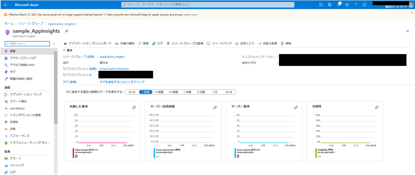Click 作業の開始 in the toolbar

(125, 43)
